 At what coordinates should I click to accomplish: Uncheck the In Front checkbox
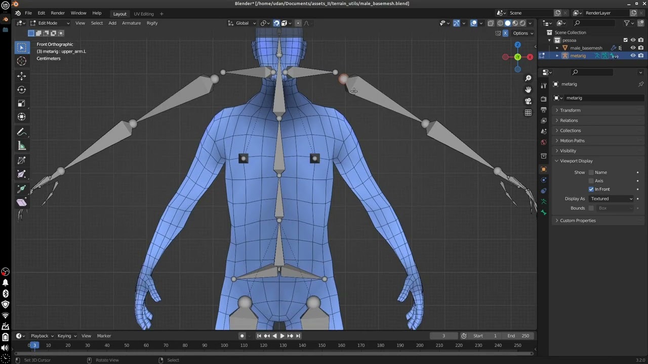(591, 189)
